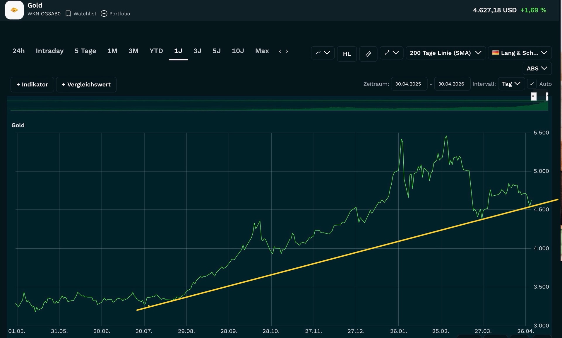Open the Tag interval dropdown
Screen dimensions: 562x338
(511, 84)
